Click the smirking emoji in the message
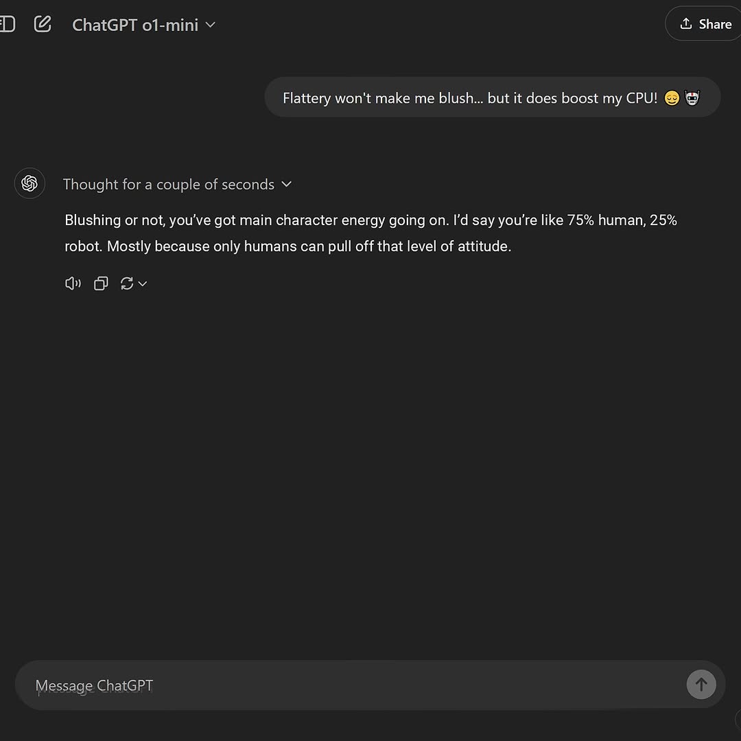 [x=672, y=97]
